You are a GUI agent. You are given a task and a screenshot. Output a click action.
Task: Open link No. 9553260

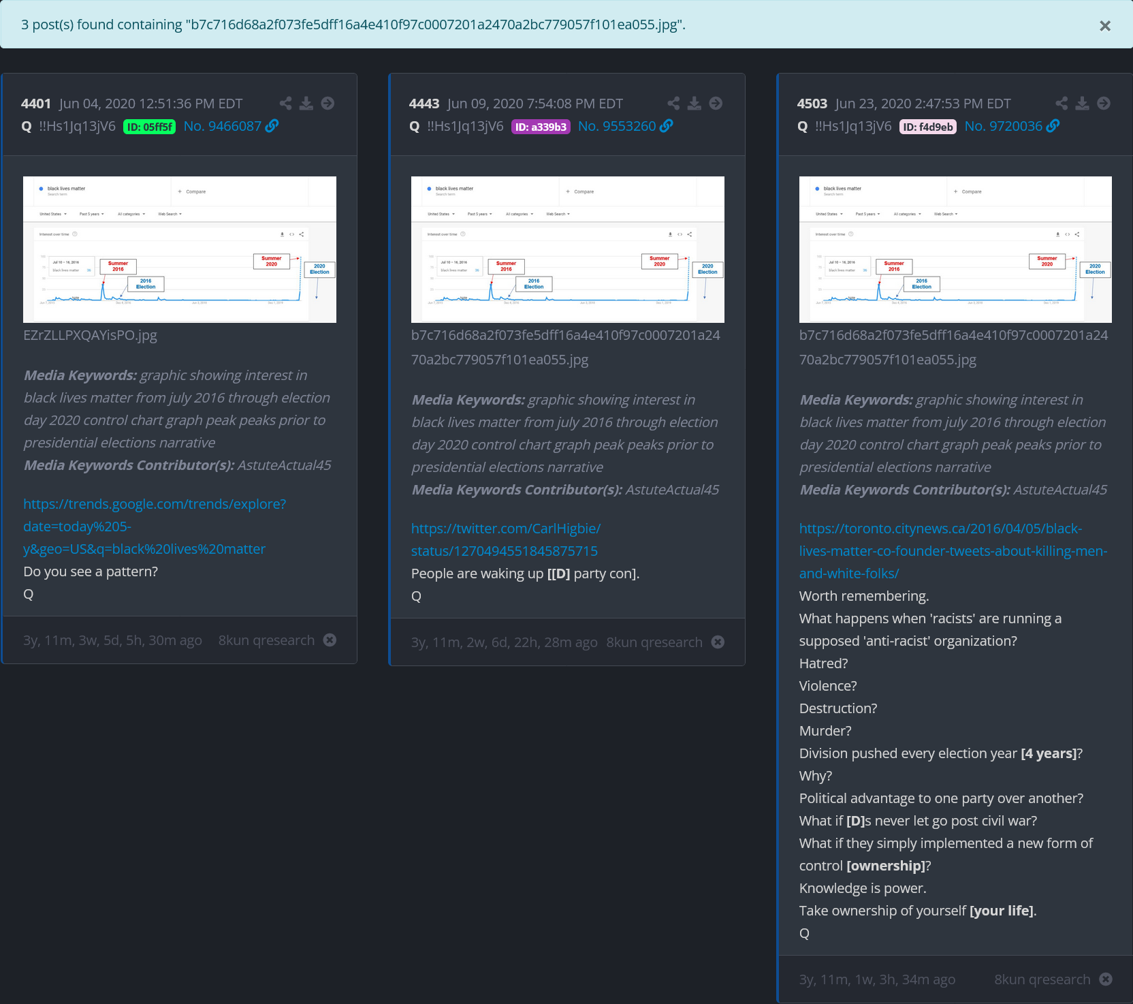click(x=617, y=126)
